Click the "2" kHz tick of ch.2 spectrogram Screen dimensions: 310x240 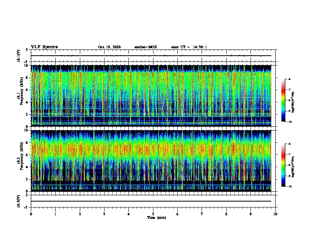27,179
